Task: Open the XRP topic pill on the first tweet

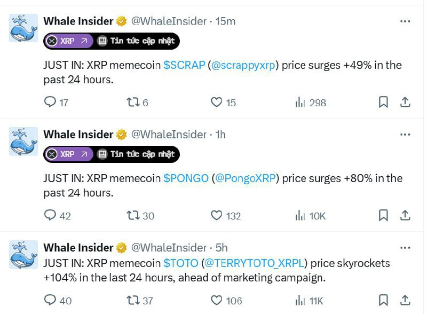Action: click(x=68, y=41)
